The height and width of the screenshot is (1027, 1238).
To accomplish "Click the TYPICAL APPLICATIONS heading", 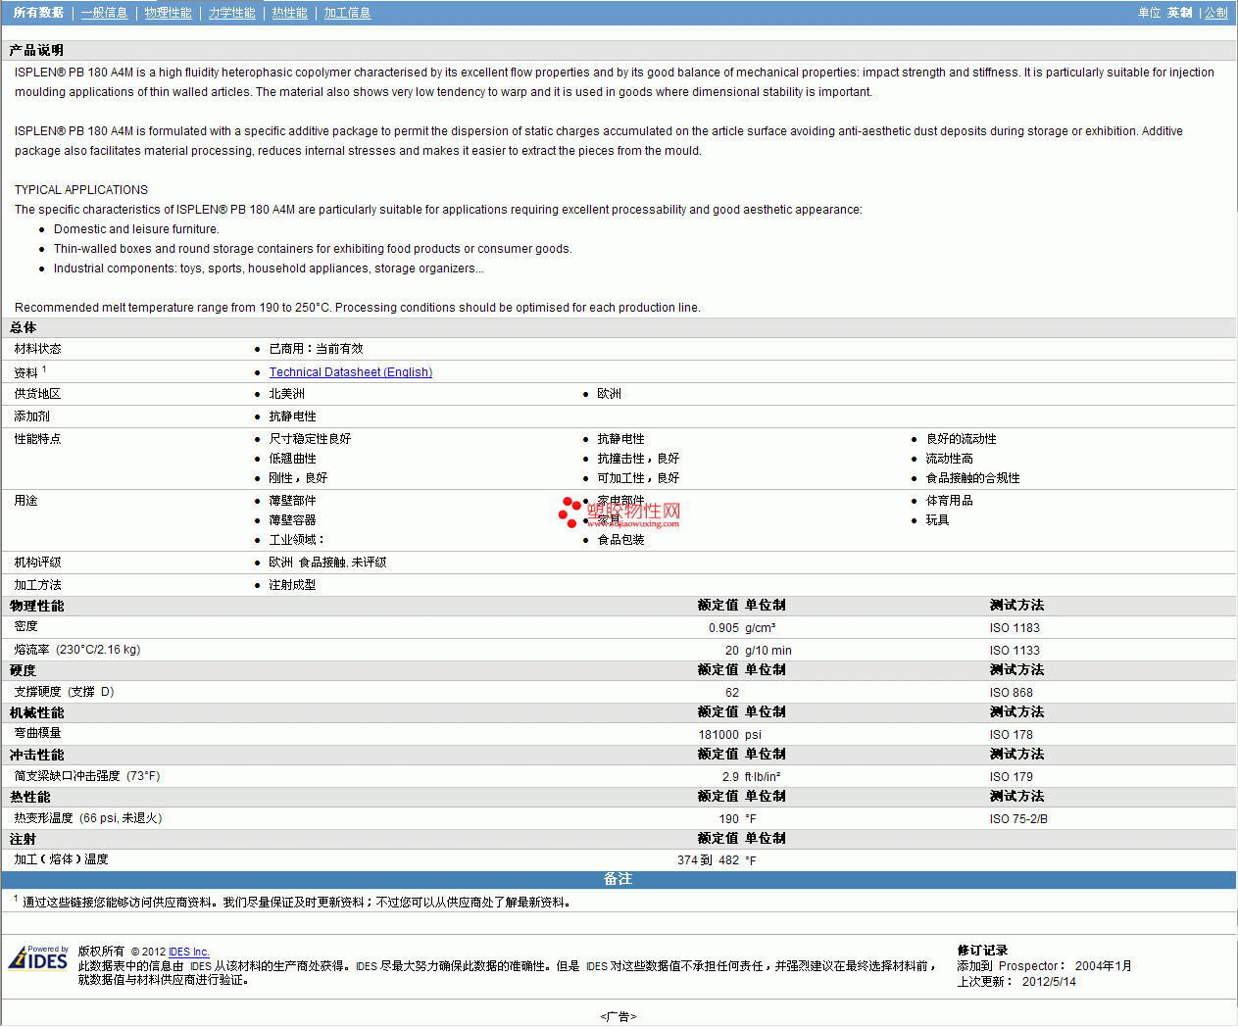I will point(81,190).
